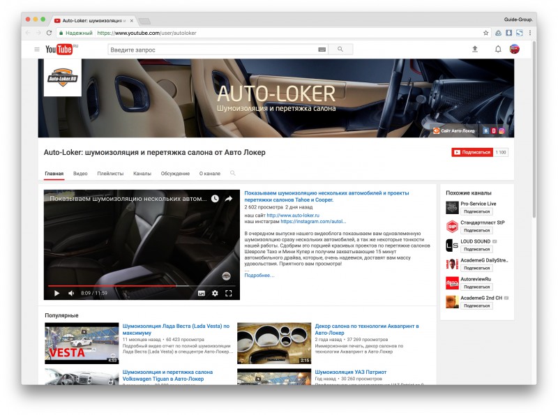The width and height of the screenshot is (558, 415).
Task: Click the share arrow on video
Action: click(x=229, y=199)
